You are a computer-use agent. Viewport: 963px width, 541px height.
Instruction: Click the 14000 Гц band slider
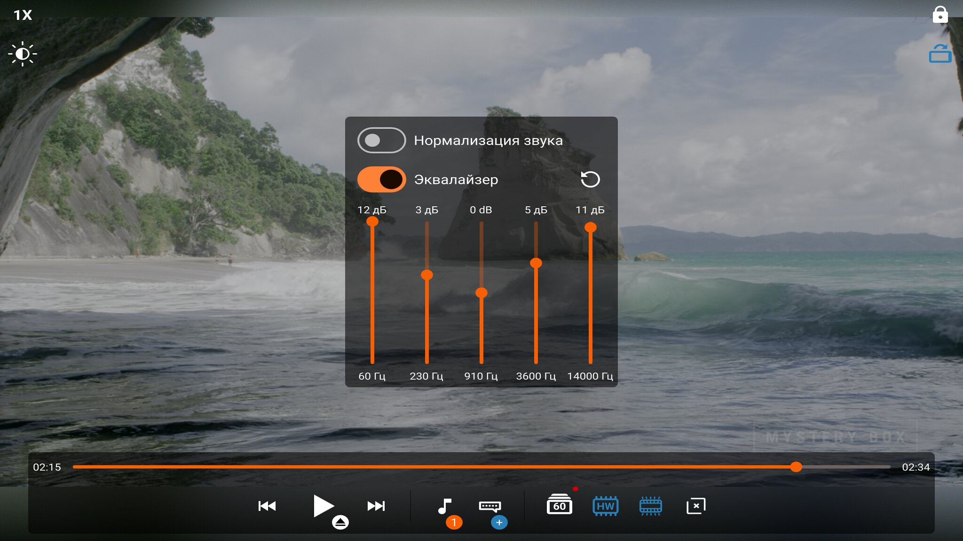[x=591, y=228]
